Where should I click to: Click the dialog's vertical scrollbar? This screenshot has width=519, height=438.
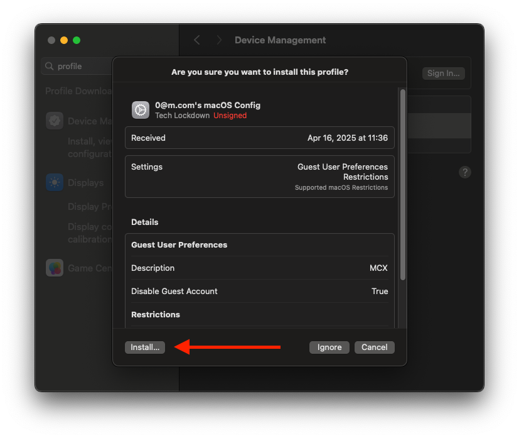pos(403,185)
